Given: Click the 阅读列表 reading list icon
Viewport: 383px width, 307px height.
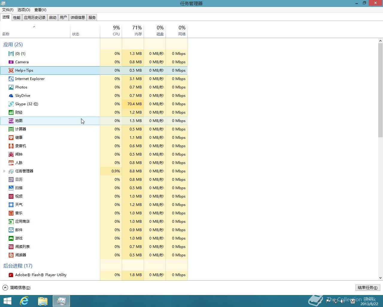Looking at the screenshot, I should [11, 247].
